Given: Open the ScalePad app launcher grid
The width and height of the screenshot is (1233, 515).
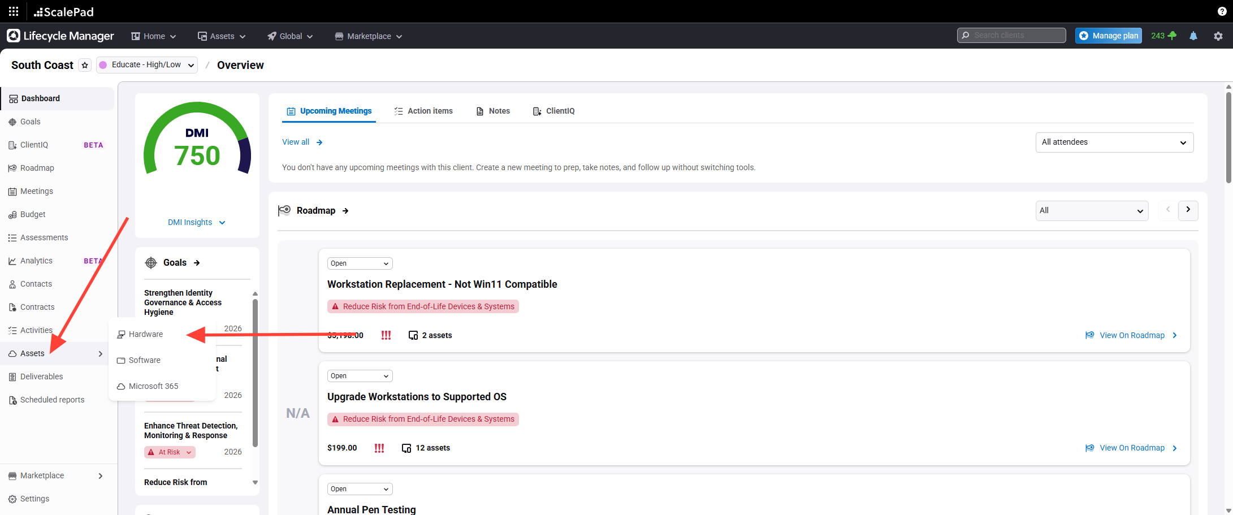Looking at the screenshot, I should point(14,11).
